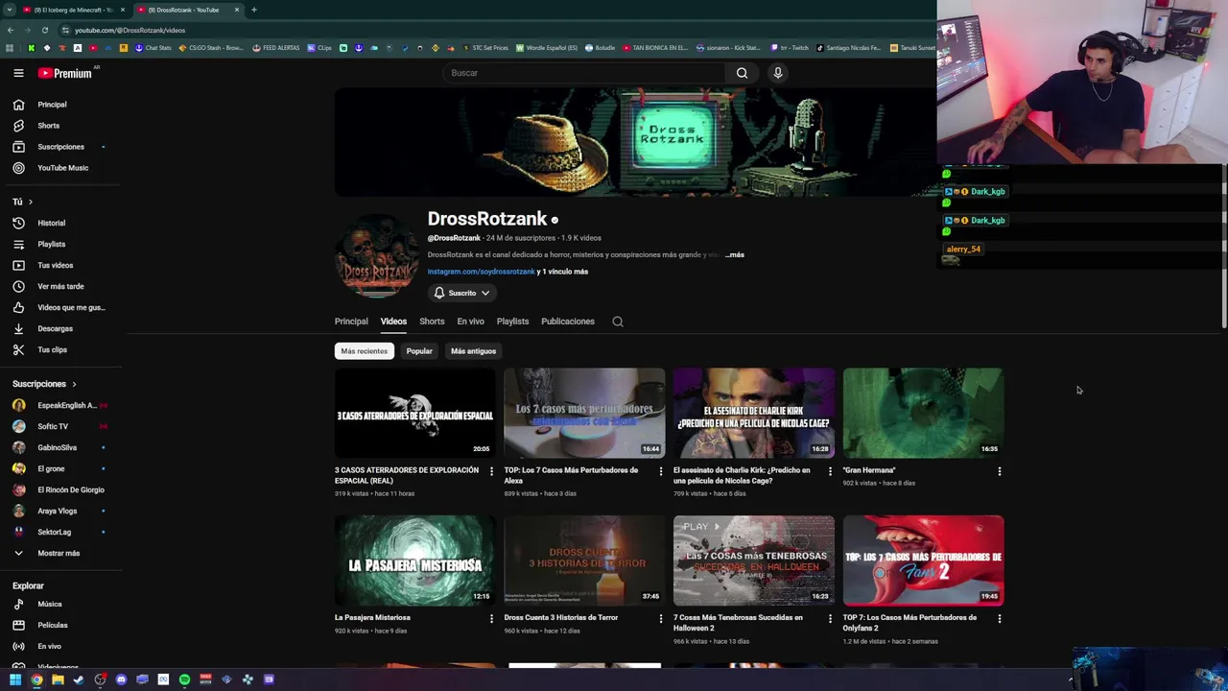Switch to the Principal channel tab
Image resolution: width=1228 pixels, height=691 pixels.
click(351, 322)
